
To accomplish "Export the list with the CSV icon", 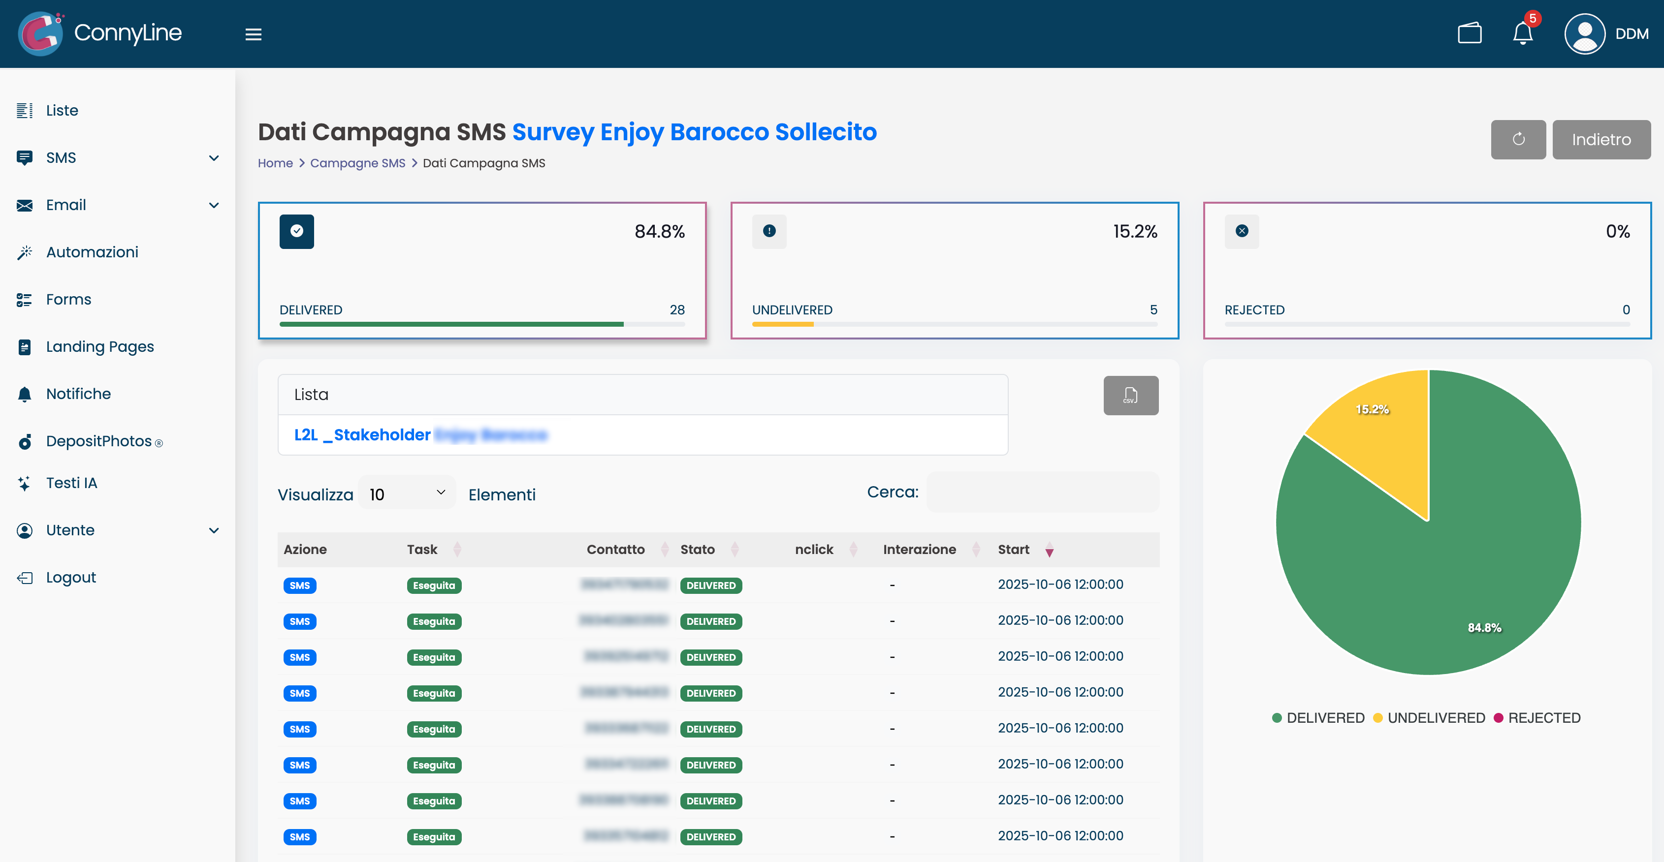I will click(x=1130, y=395).
